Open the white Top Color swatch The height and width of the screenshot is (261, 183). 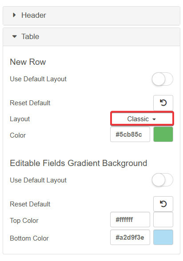pos(163,220)
